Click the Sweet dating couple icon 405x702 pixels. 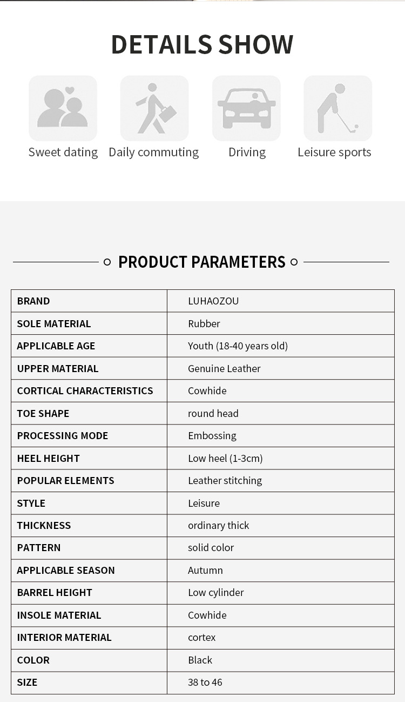[x=63, y=108]
